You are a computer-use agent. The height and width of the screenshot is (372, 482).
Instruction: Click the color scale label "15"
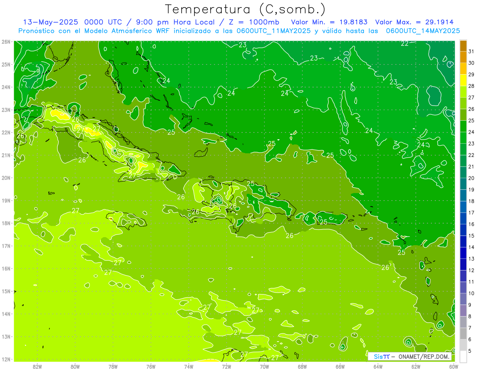[x=471, y=236]
